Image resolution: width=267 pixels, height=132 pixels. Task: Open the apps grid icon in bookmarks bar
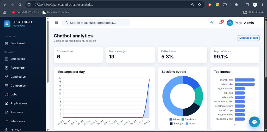(x=4, y=12)
